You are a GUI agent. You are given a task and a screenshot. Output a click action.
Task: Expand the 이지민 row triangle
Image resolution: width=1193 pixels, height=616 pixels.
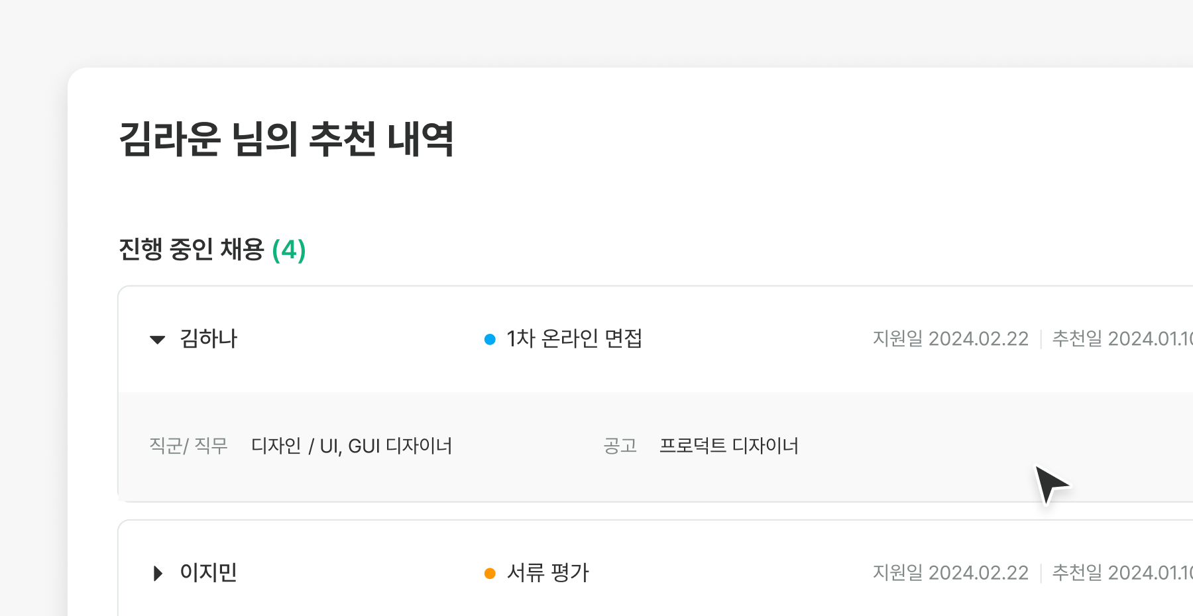158,573
